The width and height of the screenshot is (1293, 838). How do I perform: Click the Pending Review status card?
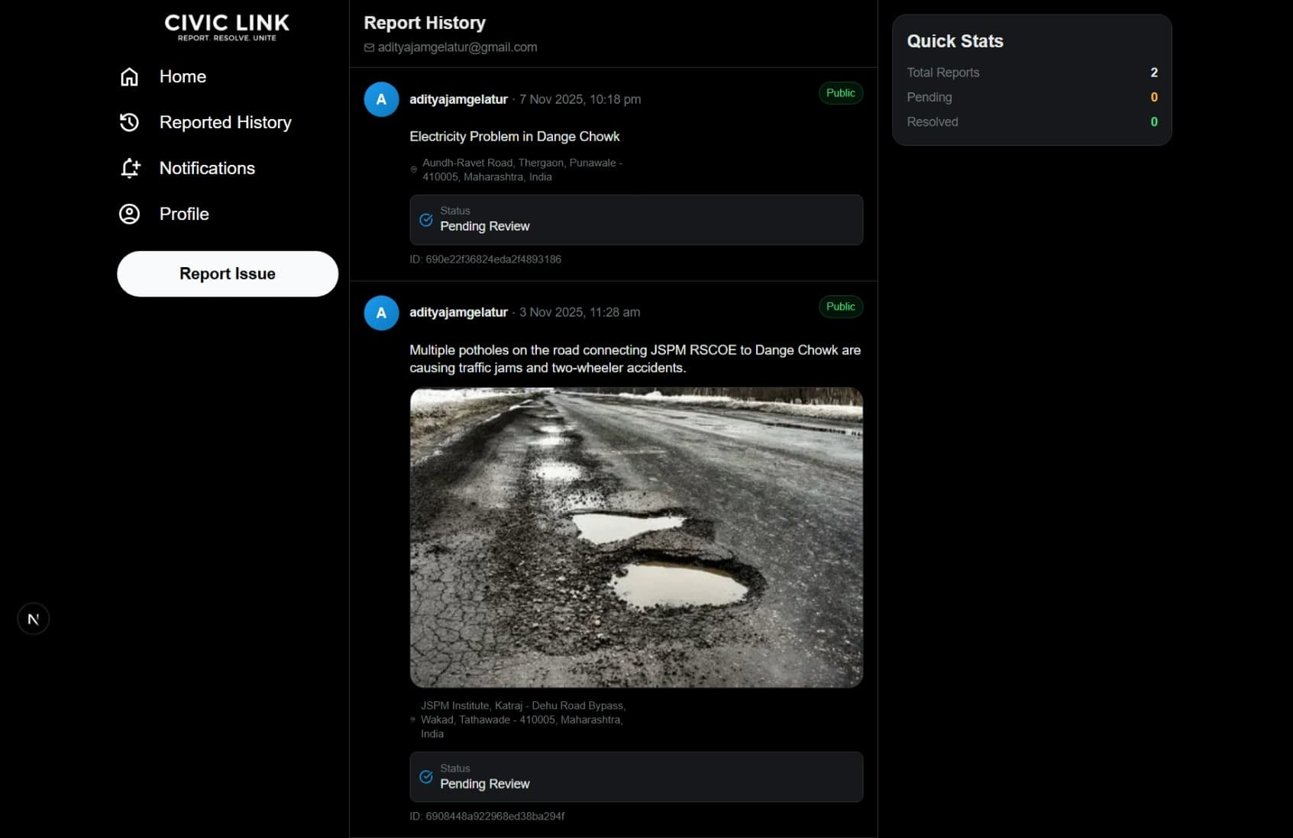636,220
